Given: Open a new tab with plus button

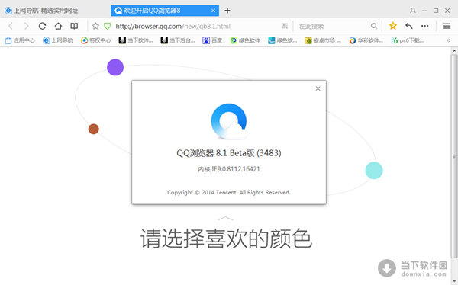Looking at the screenshot, I should point(227,11).
